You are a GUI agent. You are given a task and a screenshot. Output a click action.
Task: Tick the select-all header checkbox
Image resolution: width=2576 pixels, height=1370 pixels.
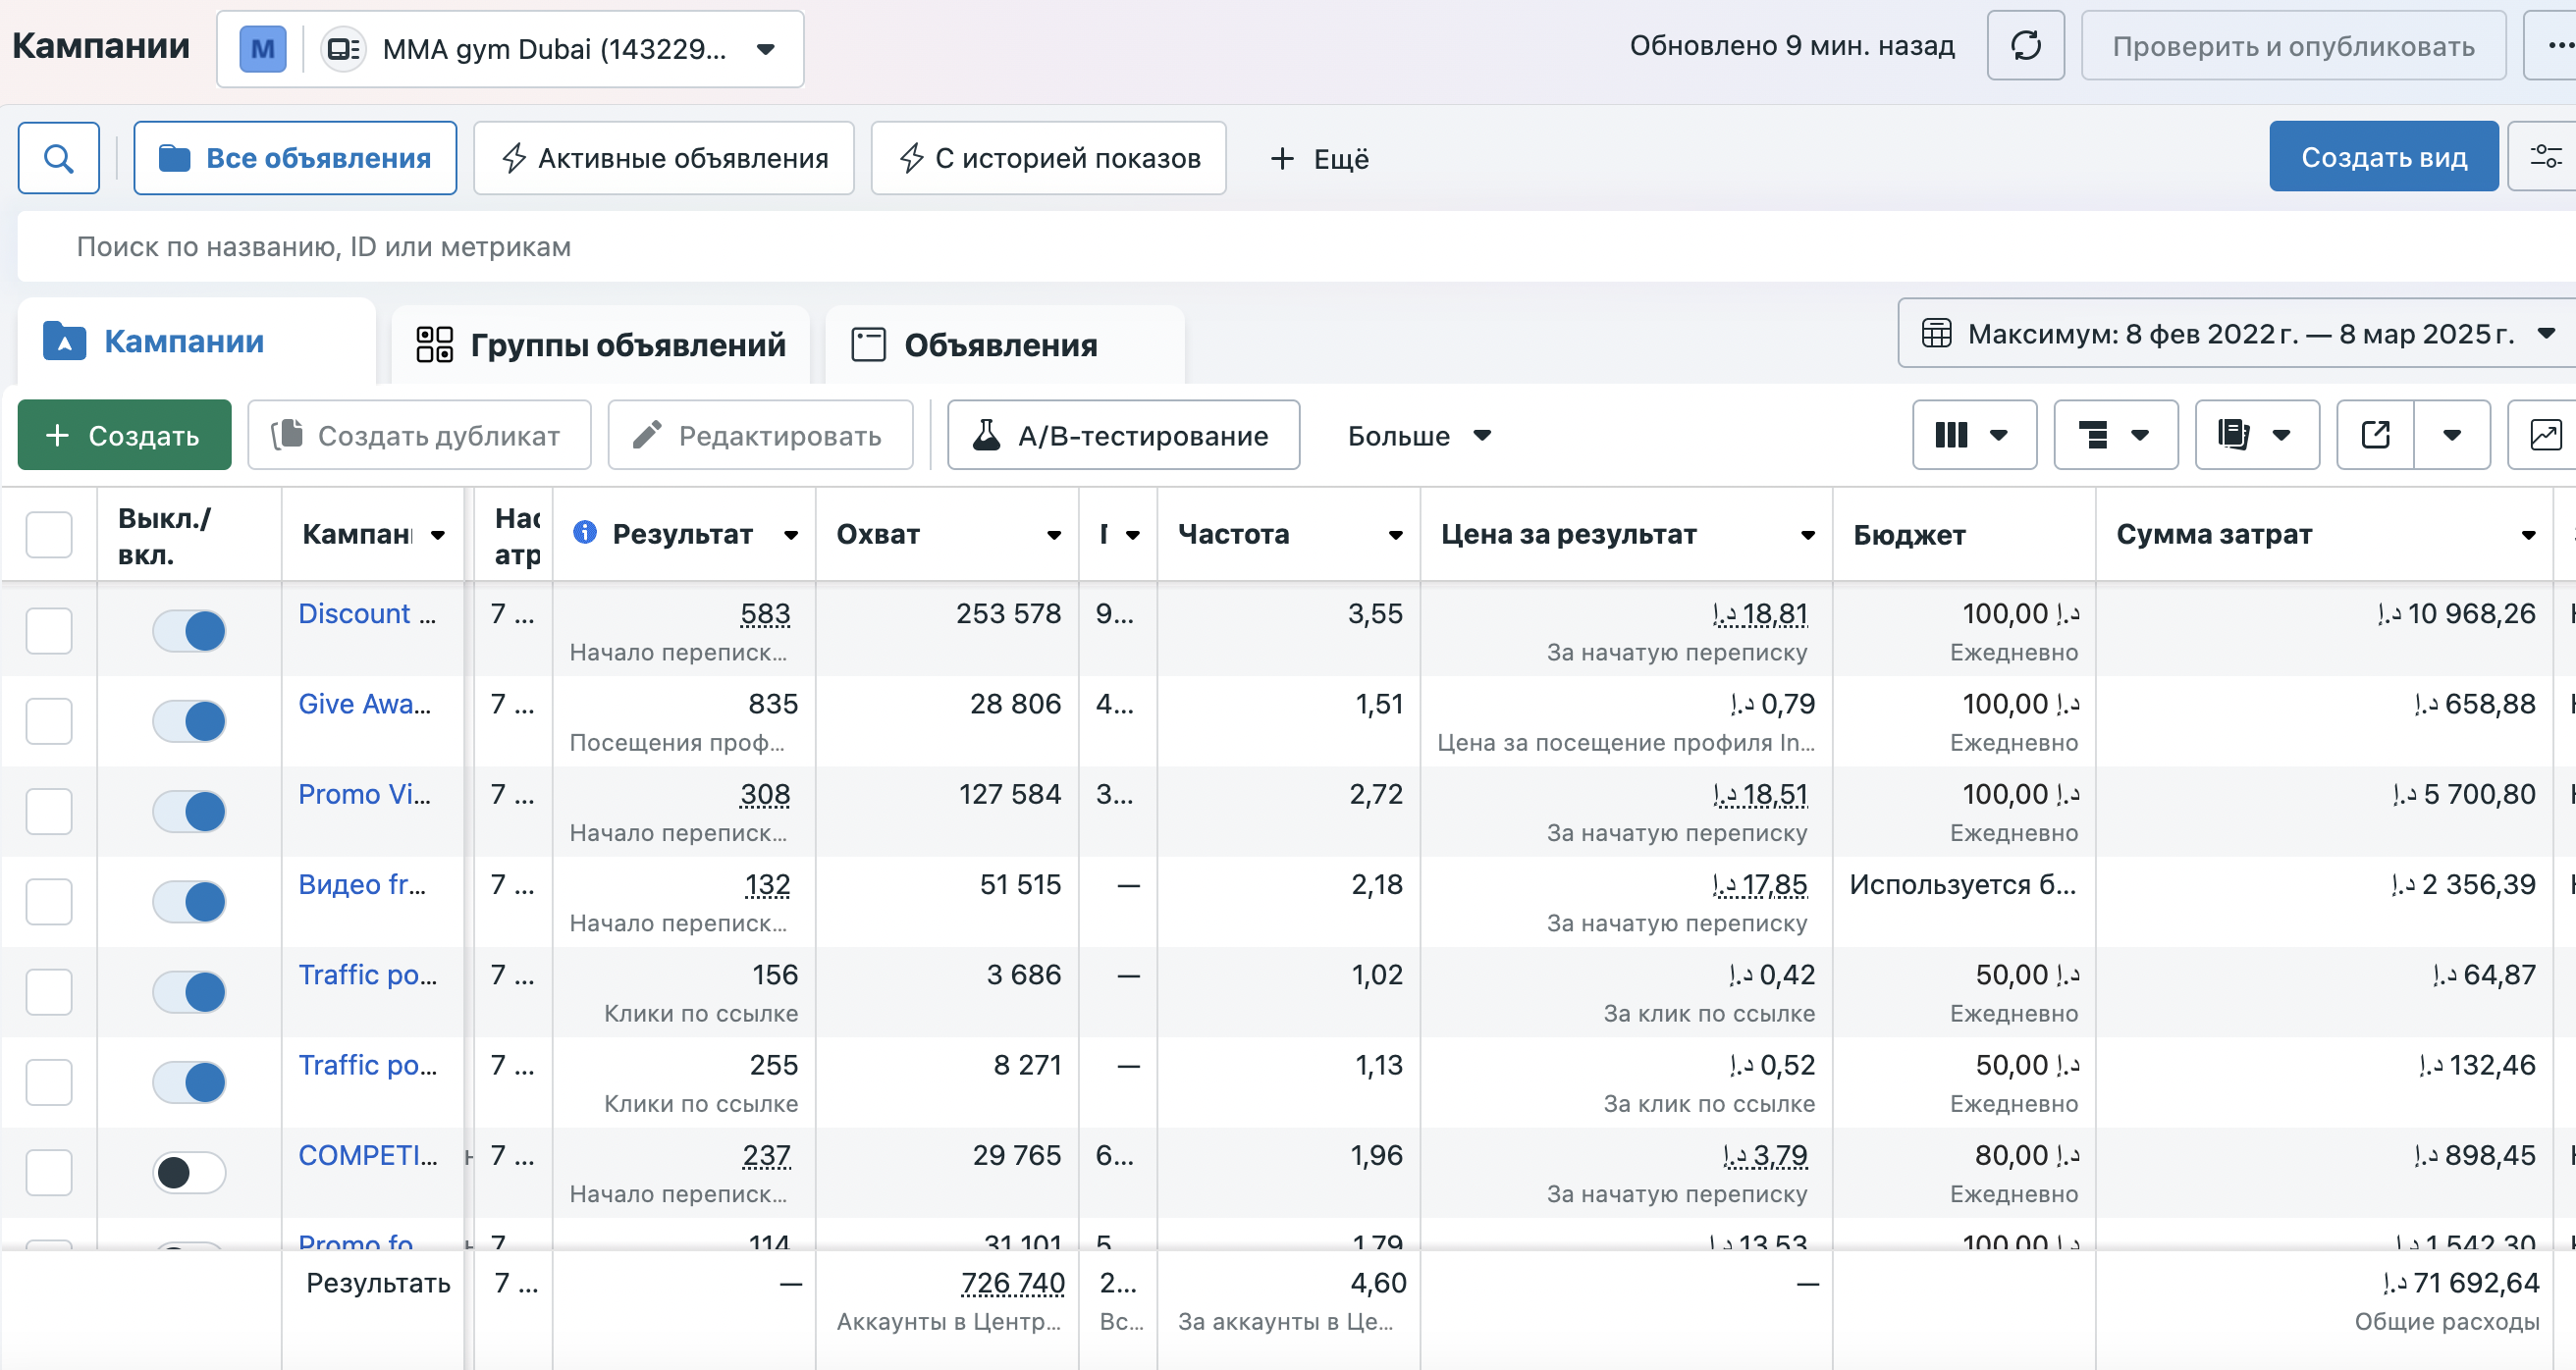pos(49,535)
